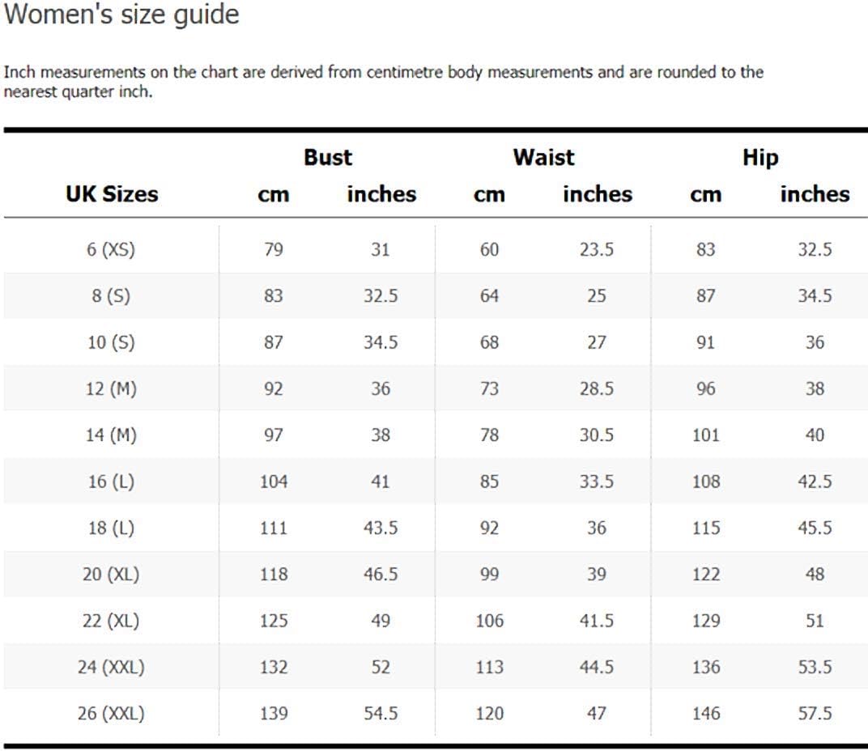868x751 pixels.
Task: Click the inch measurements note paragraph
Action: [x=383, y=82]
